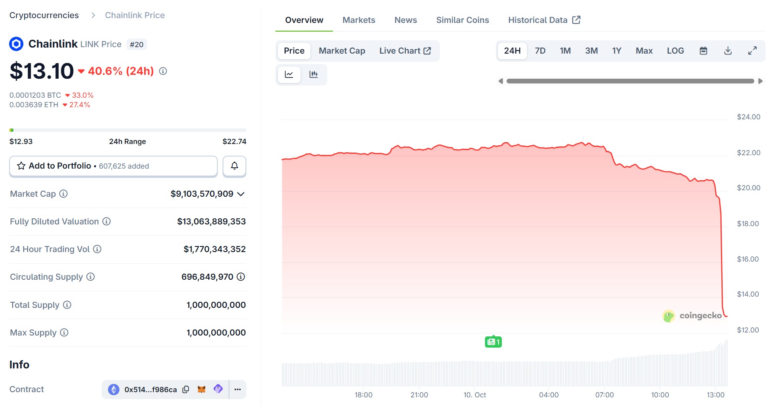Open 24 Hour Trading Vol info icon
Screen dimensions: 772x406
(x=97, y=249)
